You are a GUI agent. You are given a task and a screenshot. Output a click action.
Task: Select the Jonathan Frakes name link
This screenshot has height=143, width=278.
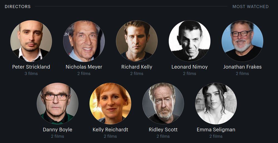tap(242, 67)
